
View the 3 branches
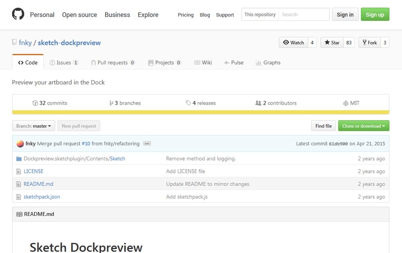(x=125, y=103)
